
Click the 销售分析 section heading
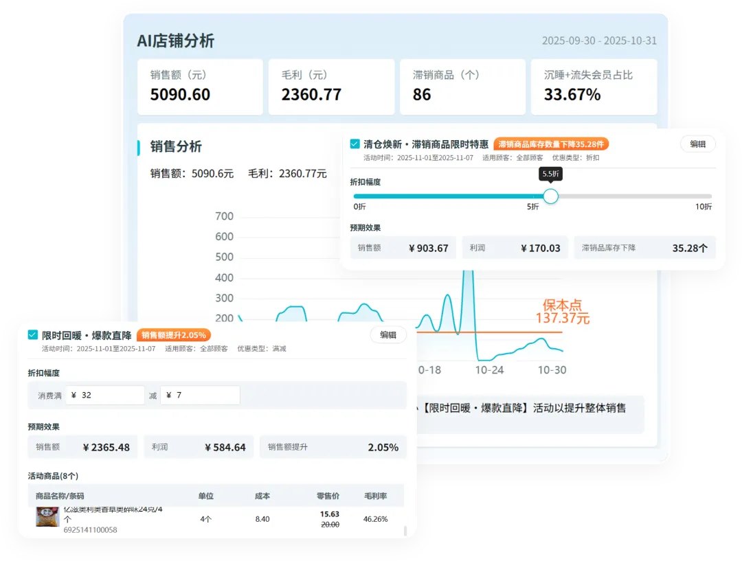pyautogui.click(x=176, y=146)
